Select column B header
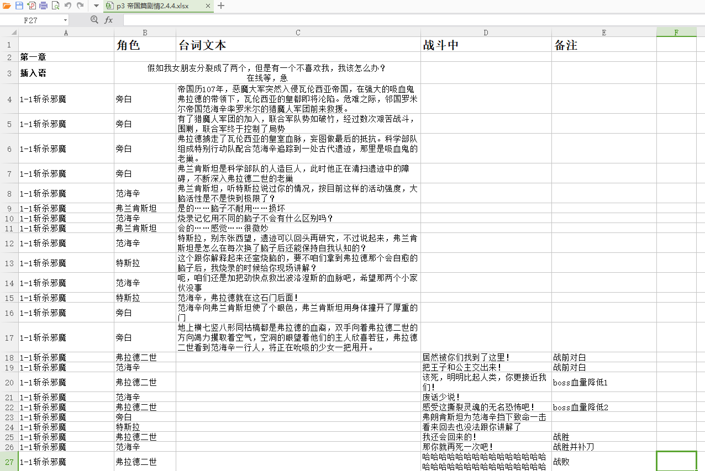705x471 pixels. pos(145,32)
